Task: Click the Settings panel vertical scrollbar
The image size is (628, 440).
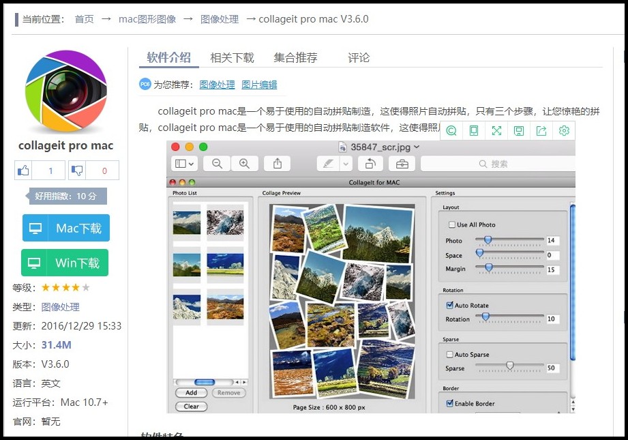Action: click(x=573, y=282)
